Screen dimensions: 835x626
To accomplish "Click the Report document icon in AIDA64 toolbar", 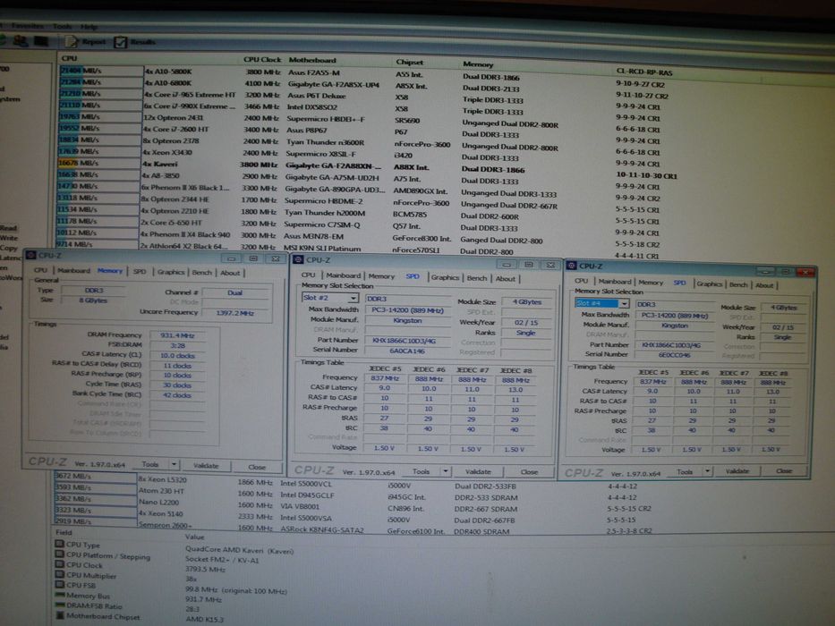I will (71, 41).
